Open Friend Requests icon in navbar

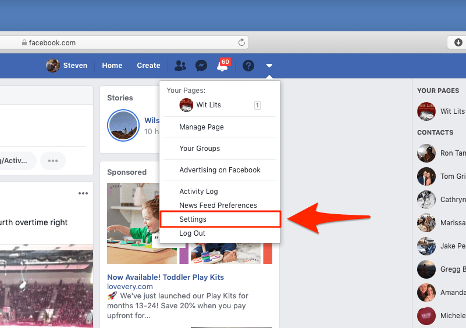180,66
